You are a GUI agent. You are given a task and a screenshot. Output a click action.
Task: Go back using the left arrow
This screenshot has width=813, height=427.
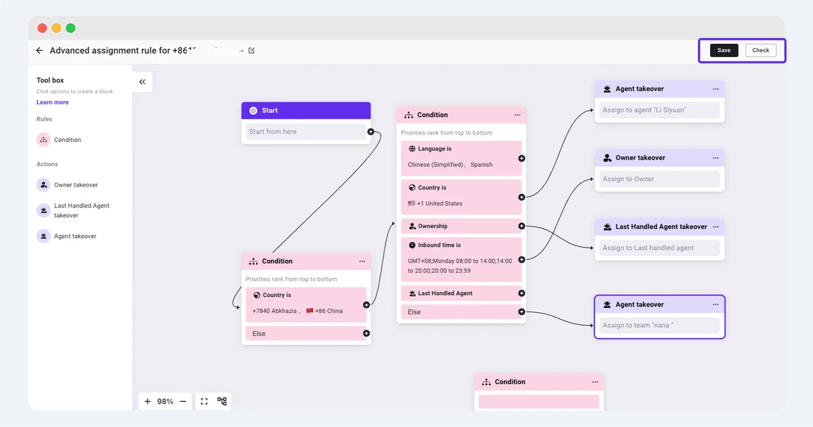click(x=39, y=51)
